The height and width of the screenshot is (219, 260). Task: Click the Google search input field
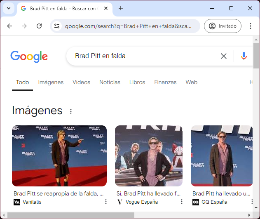pos(144,56)
